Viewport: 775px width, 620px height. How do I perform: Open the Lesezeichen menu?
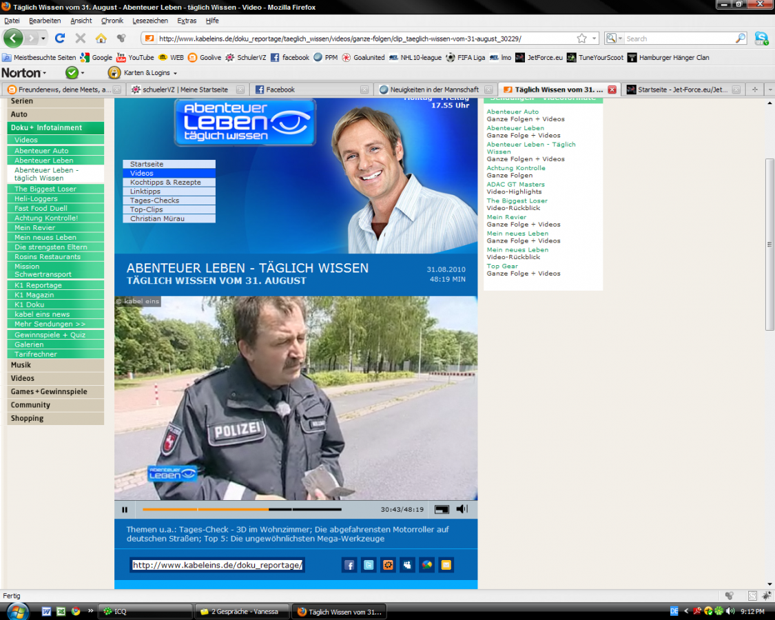(150, 21)
